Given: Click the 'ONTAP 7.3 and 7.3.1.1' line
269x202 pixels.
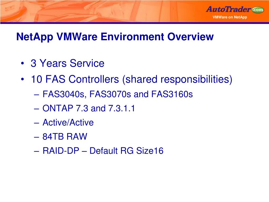Looking at the screenshot, I should tap(89, 108).
